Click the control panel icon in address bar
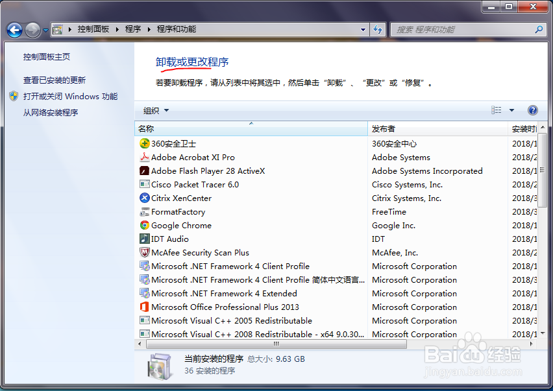This screenshot has height=391, width=553. 58,30
